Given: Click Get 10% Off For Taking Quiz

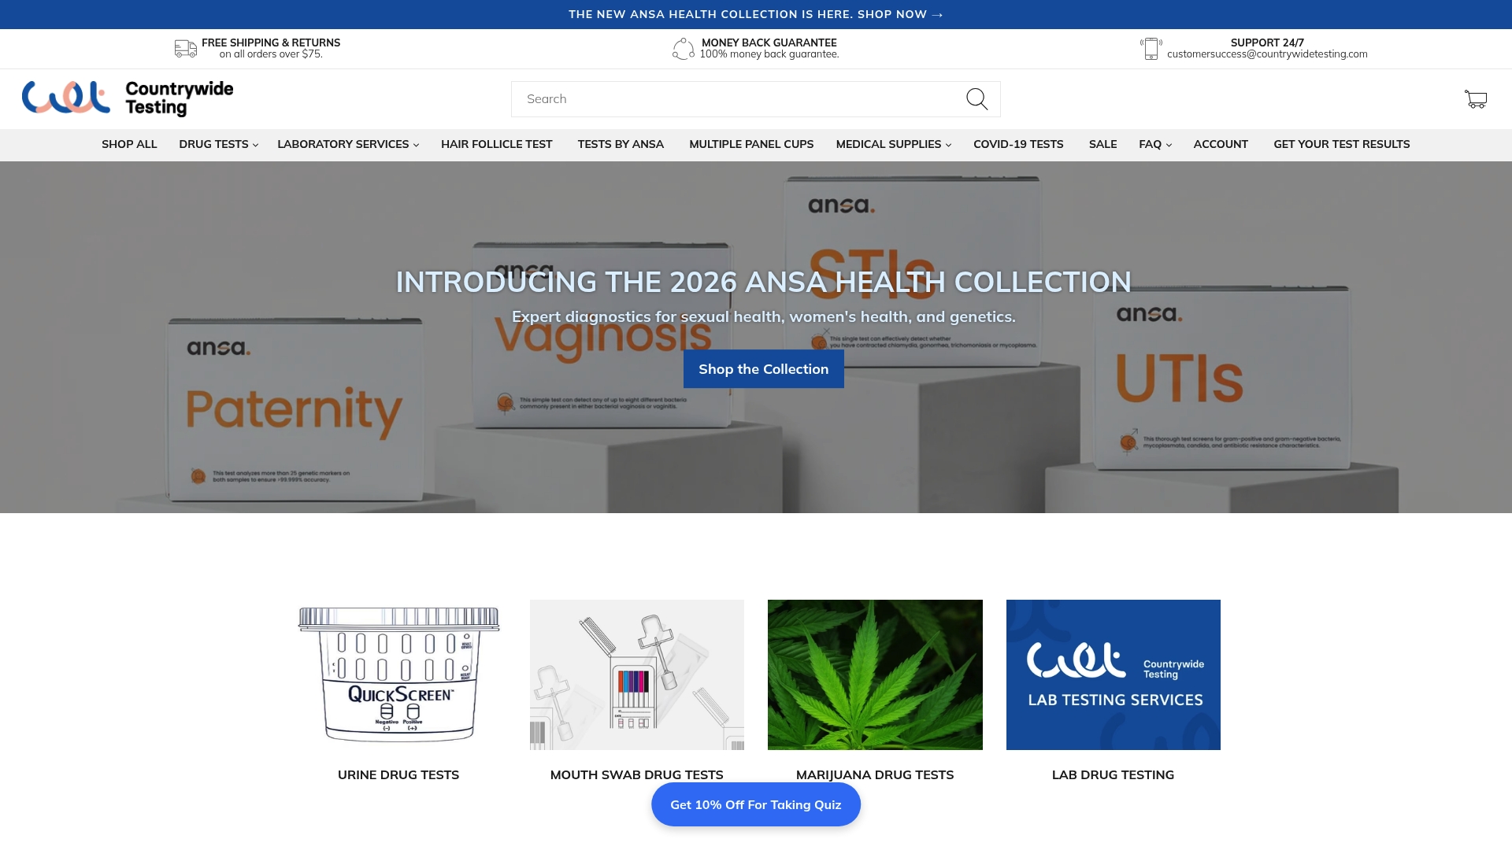Looking at the screenshot, I should coord(756,804).
